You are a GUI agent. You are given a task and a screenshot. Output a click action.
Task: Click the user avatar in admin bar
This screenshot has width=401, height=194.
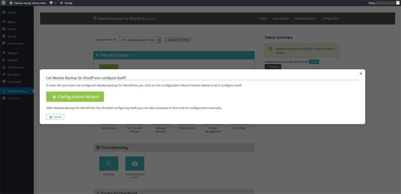point(398,3)
